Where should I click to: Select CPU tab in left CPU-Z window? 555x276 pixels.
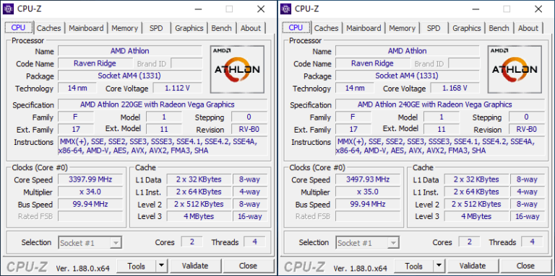click(x=18, y=27)
